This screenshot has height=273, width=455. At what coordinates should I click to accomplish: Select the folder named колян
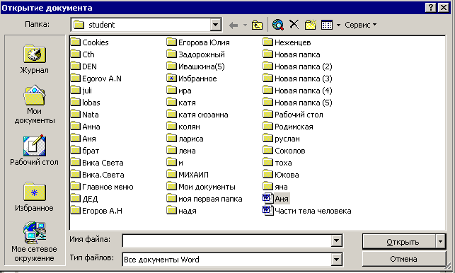click(x=183, y=127)
